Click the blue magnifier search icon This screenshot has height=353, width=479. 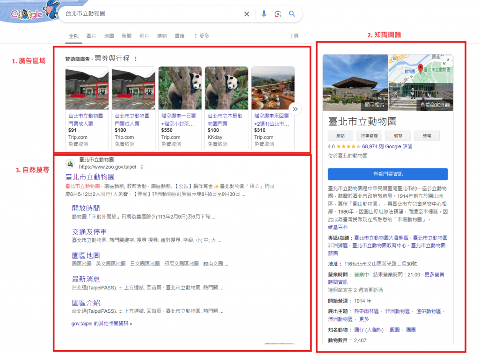pyautogui.click(x=292, y=14)
